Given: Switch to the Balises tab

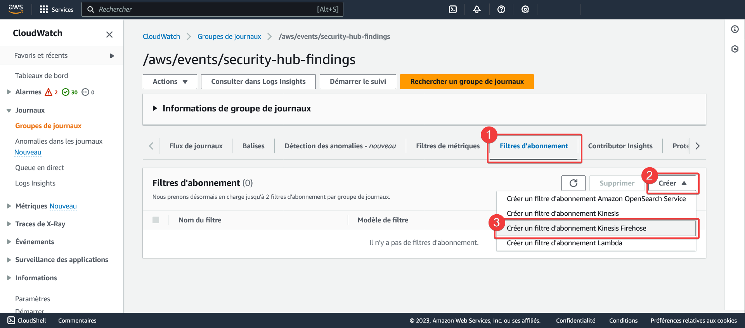Looking at the screenshot, I should 253,146.
